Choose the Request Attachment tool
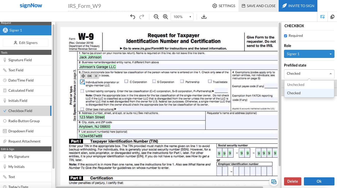Image resolution: width=337 pixels, height=188 pixels. (26, 141)
